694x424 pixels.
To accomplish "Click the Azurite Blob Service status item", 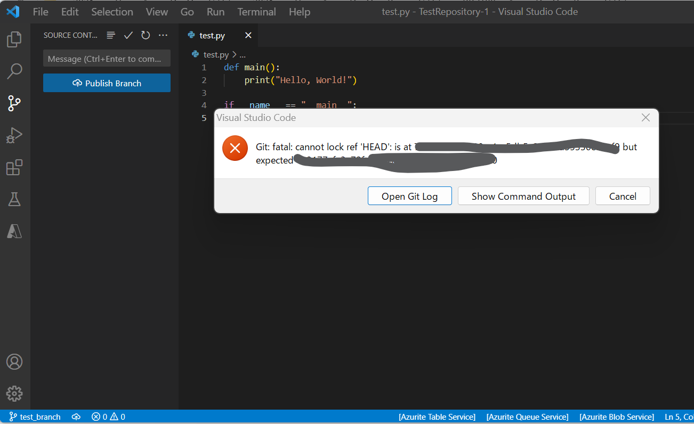I will pyautogui.click(x=617, y=417).
